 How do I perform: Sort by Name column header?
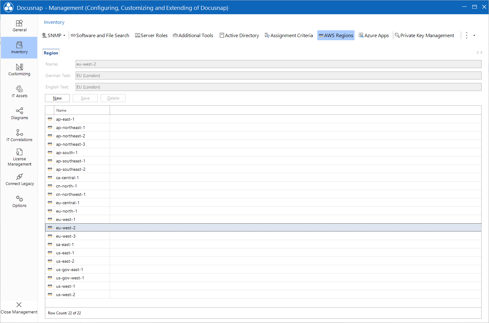coord(82,110)
